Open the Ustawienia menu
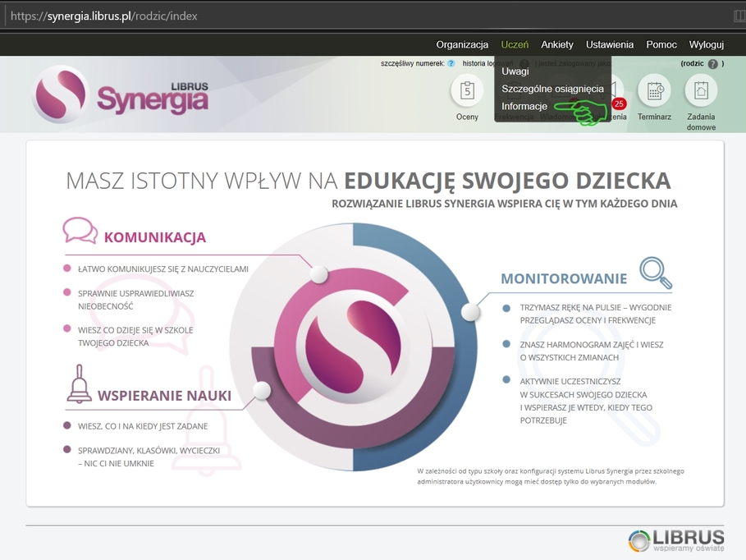Image resolution: width=746 pixels, height=560 pixels. click(x=610, y=44)
